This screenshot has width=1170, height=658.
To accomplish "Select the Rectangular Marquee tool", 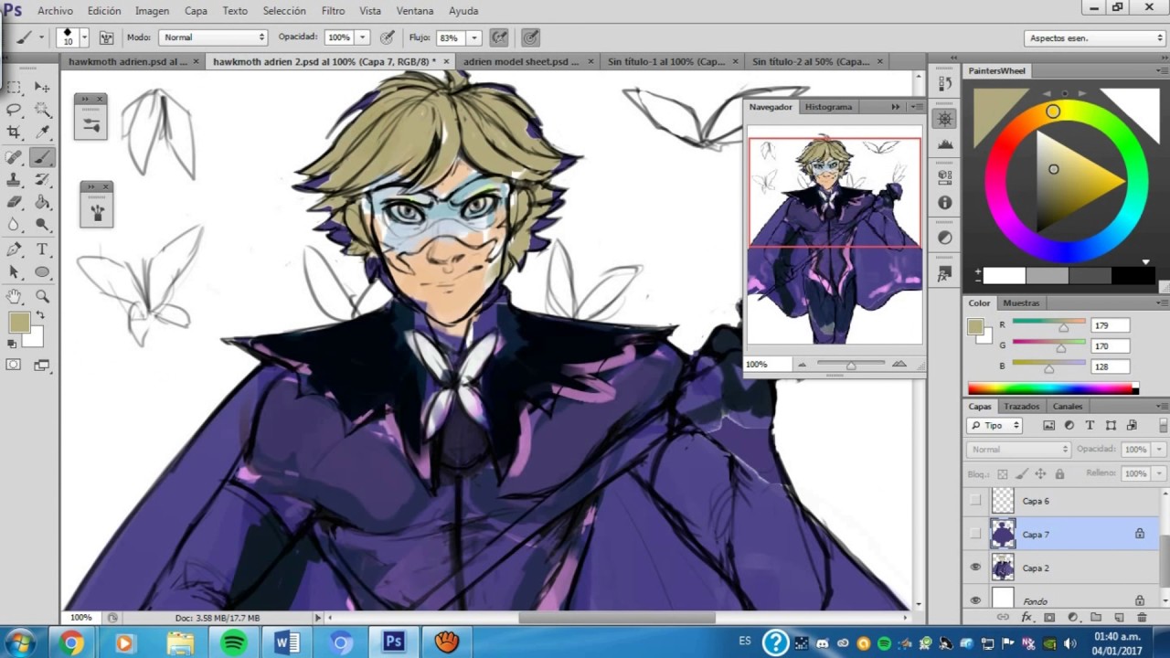I will [x=15, y=87].
